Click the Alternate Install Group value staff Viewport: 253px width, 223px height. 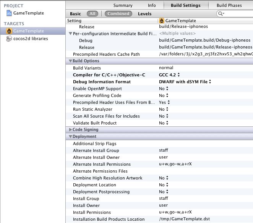click(x=164, y=150)
